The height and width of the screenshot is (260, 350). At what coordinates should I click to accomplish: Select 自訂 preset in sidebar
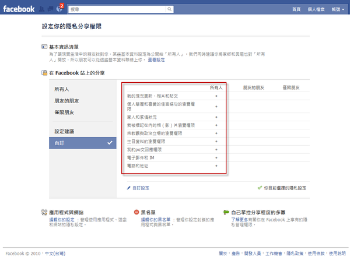[x=83, y=143]
